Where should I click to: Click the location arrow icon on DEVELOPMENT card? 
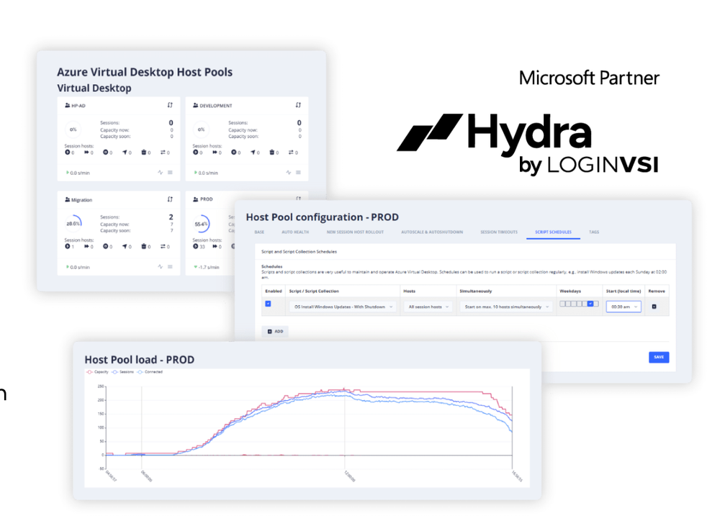pyautogui.click(x=253, y=153)
